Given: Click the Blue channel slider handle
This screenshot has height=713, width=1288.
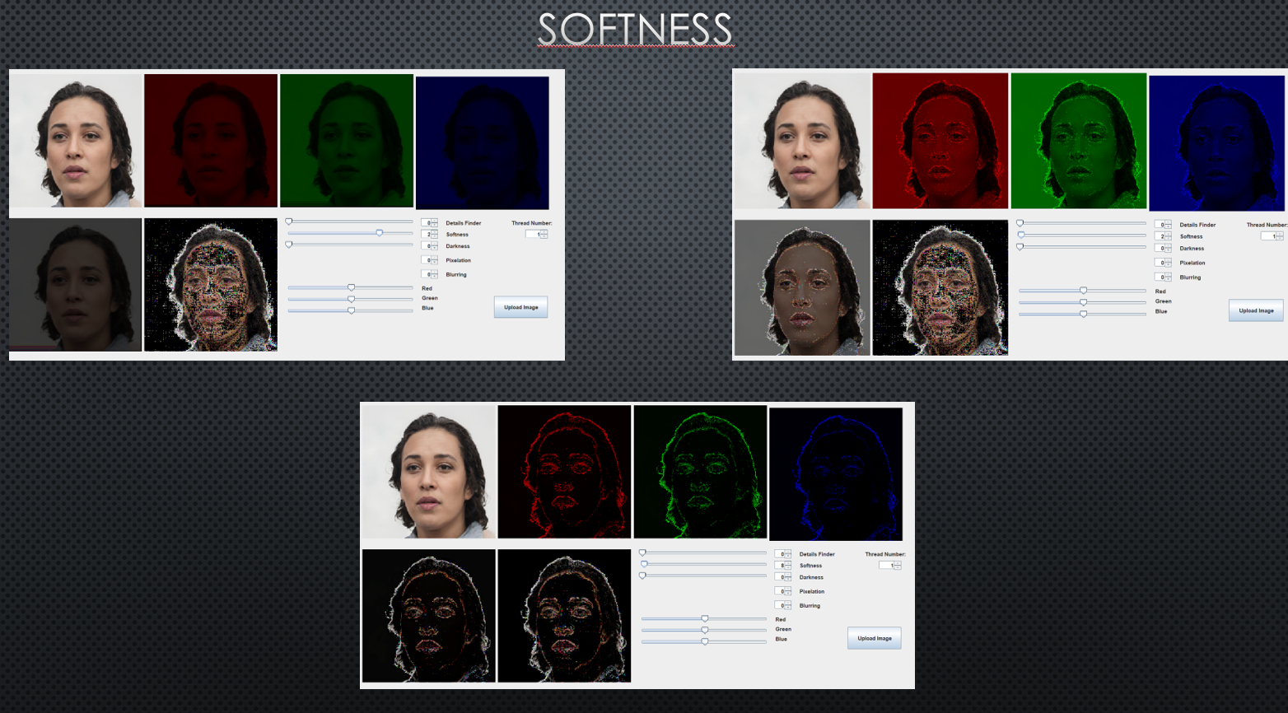Looking at the screenshot, I should (x=704, y=641).
